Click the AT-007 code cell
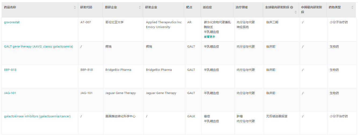The height and width of the screenshot is (136, 358). point(86,22)
